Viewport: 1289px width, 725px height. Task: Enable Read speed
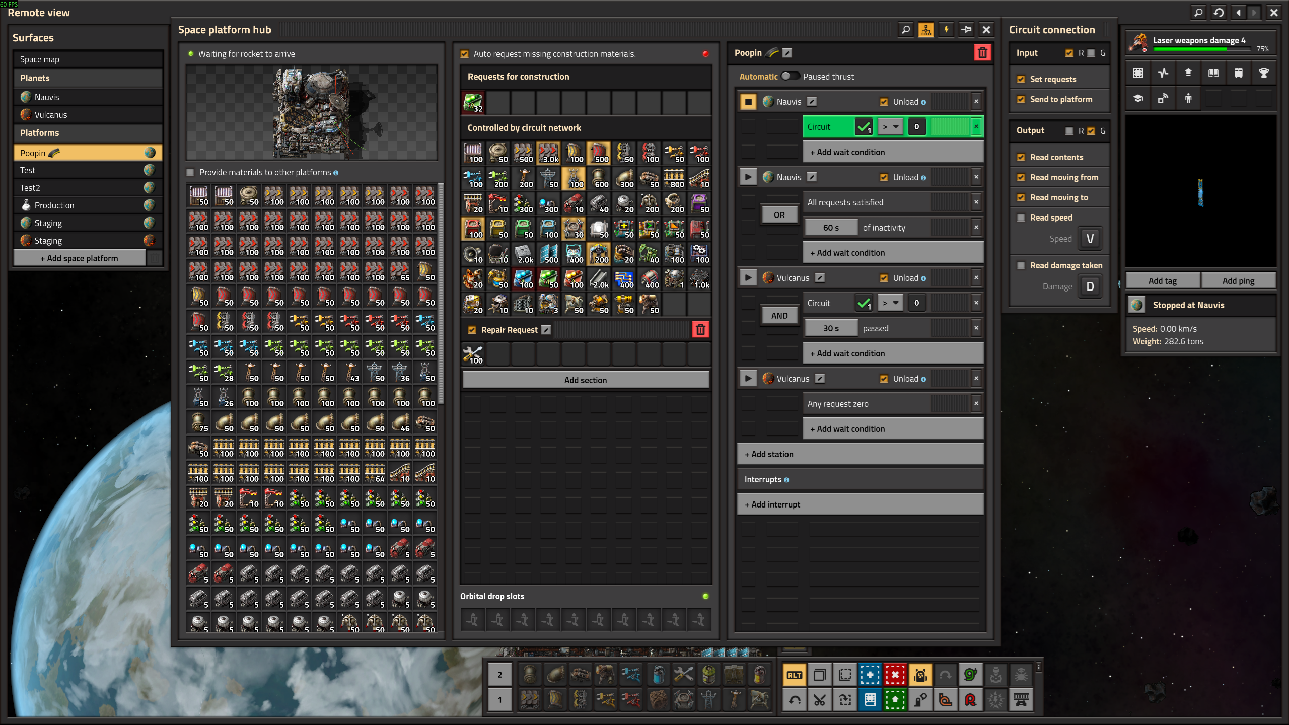click(1021, 217)
